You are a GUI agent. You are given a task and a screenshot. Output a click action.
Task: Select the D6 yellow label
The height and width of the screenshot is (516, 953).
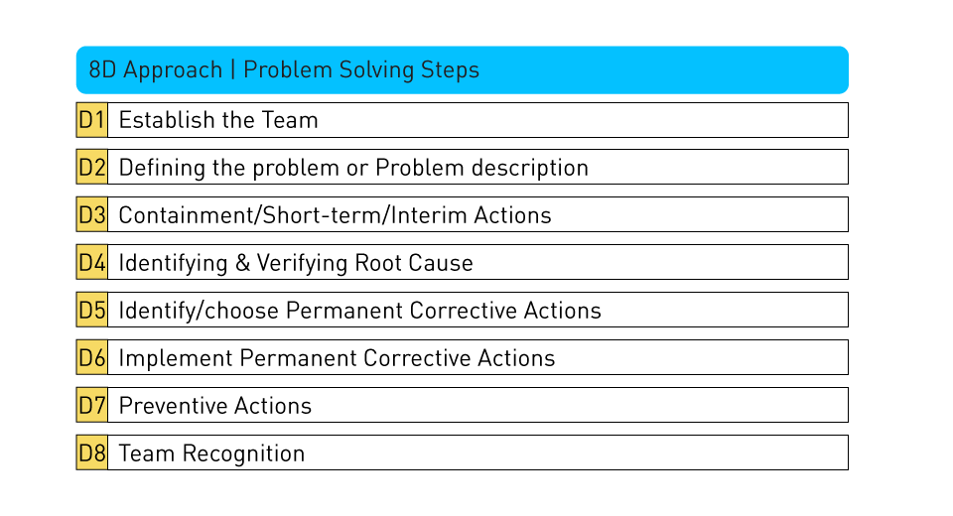[91, 358]
